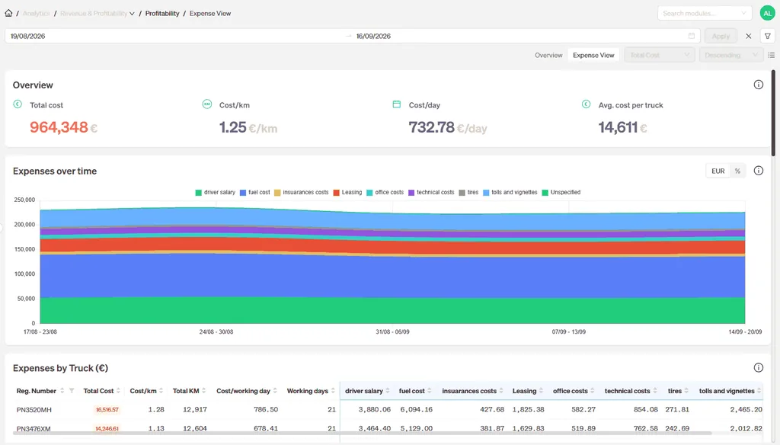Toggle the Unspecified series in the legend
Image resolution: width=780 pixels, height=445 pixels.
pos(561,192)
